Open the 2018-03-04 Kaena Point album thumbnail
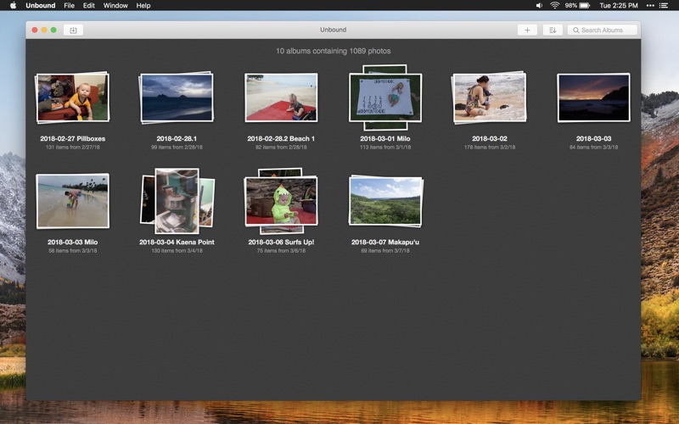This screenshot has height=424, width=679. click(177, 201)
